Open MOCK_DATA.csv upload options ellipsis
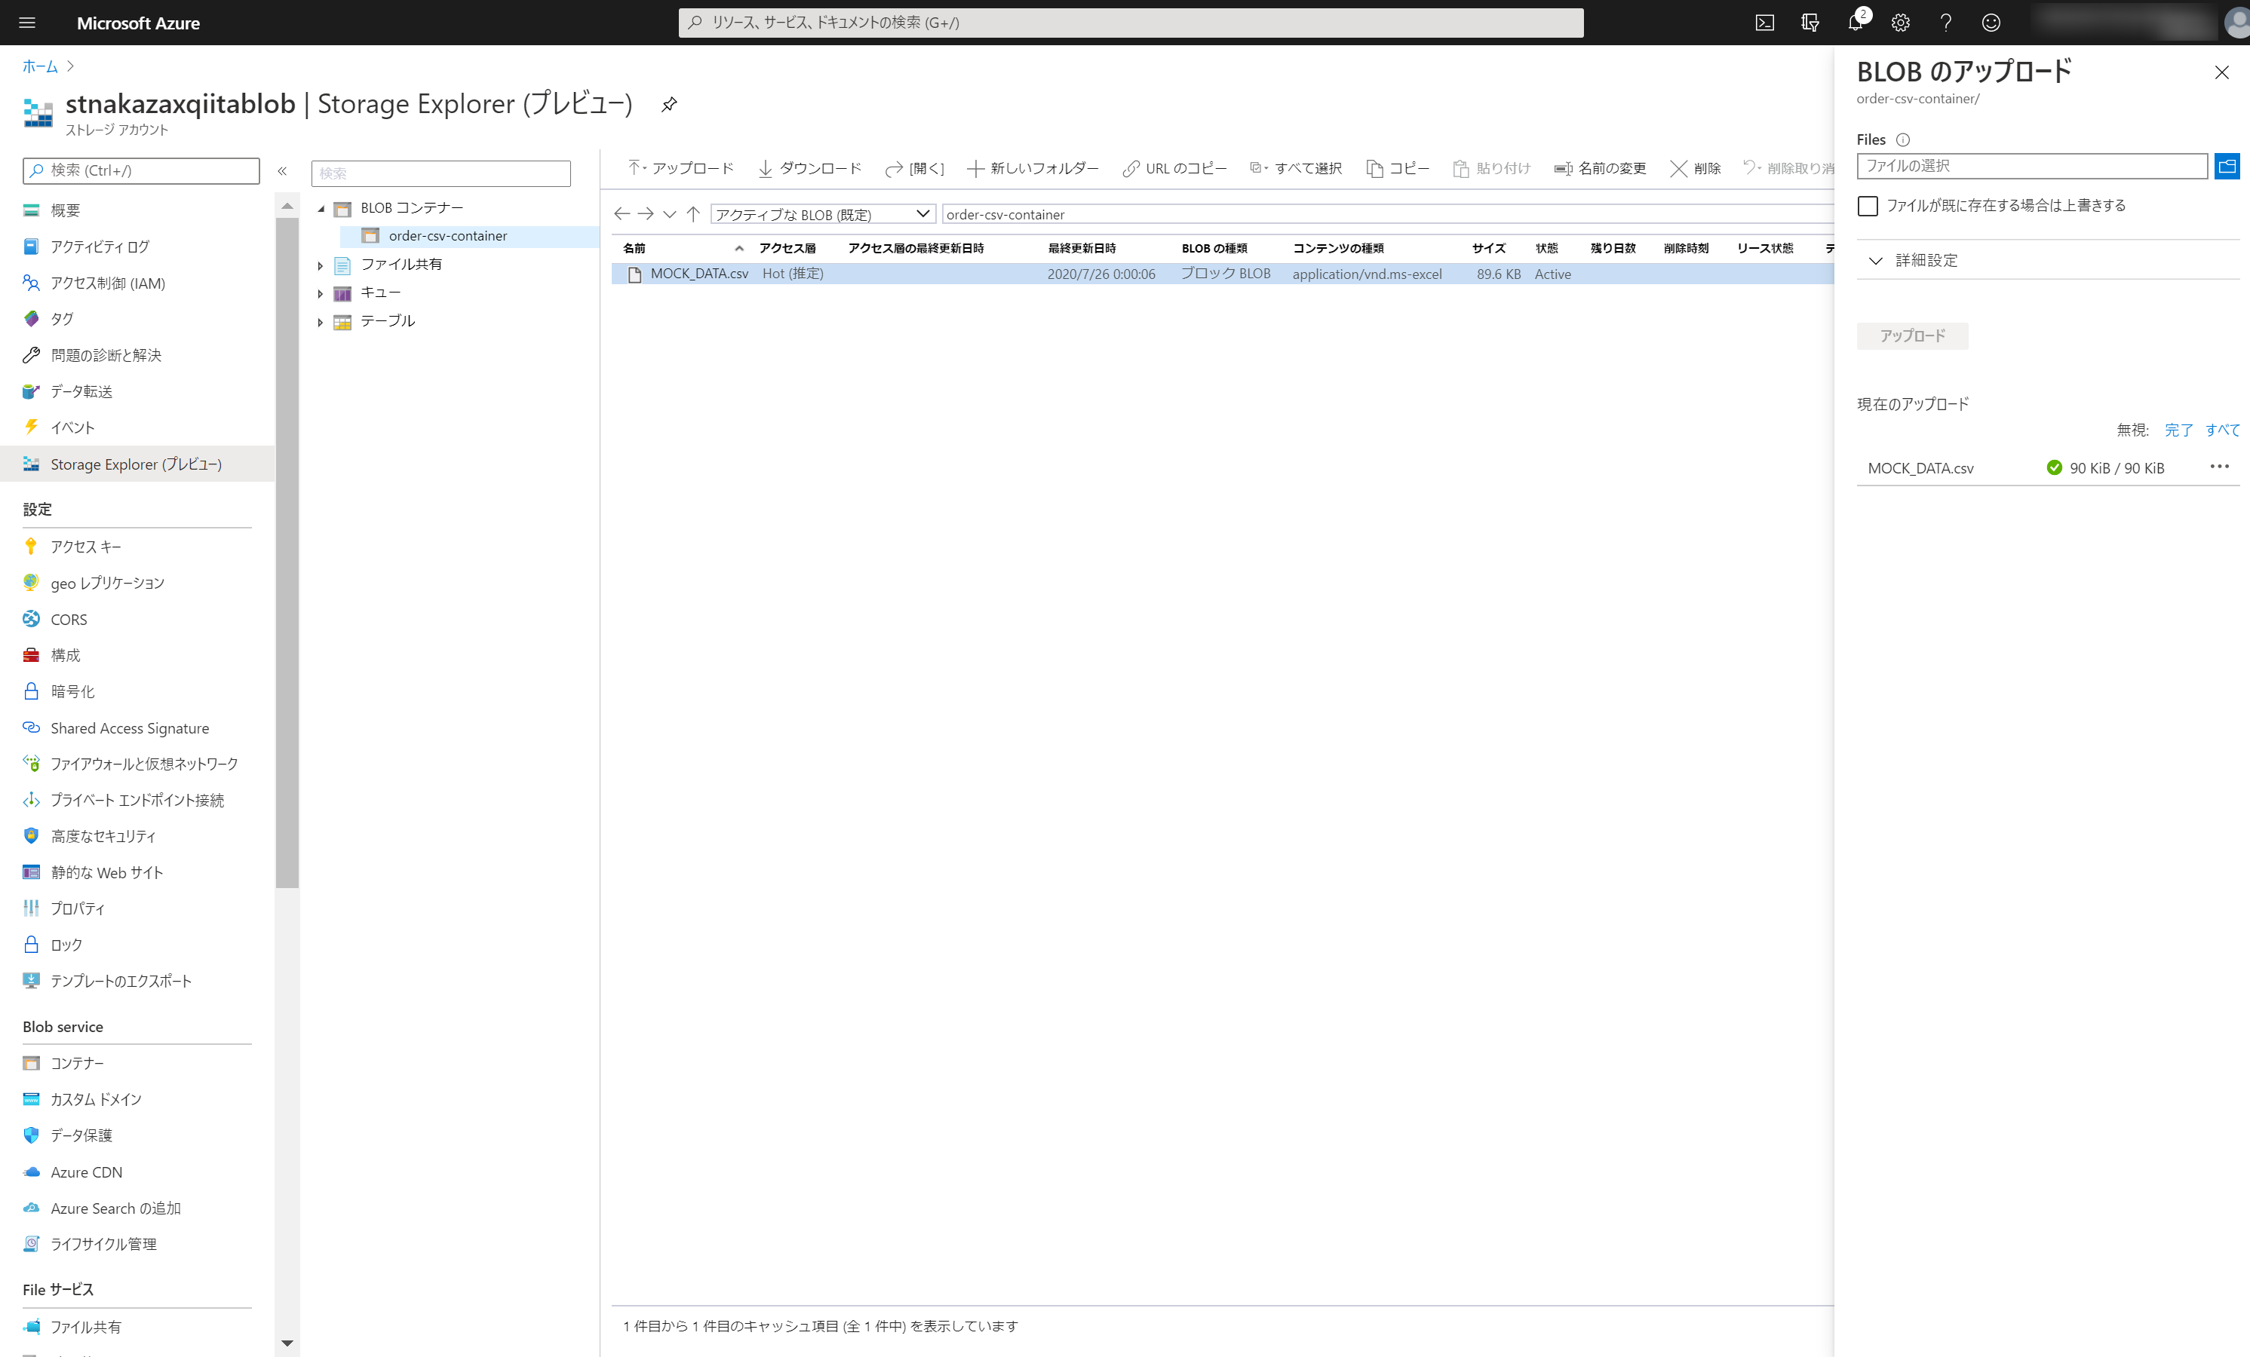The height and width of the screenshot is (1357, 2250). tap(2219, 467)
